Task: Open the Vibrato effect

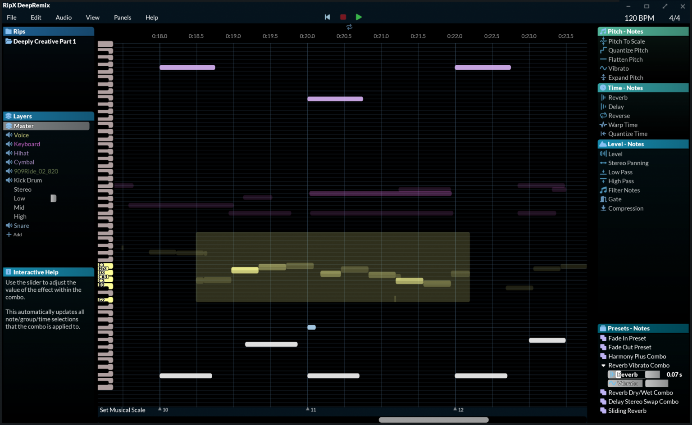Action: point(617,68)
